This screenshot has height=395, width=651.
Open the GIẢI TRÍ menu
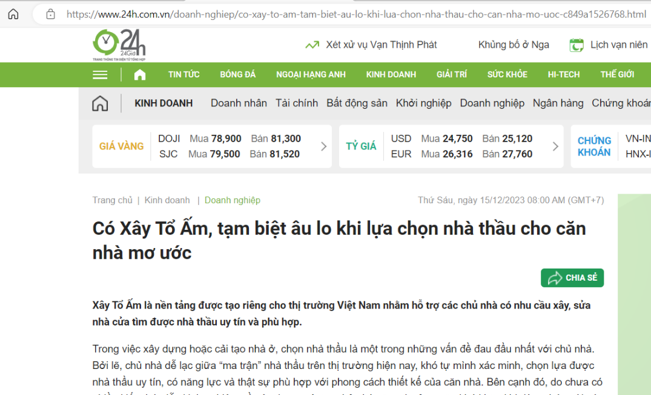[452, 74]
